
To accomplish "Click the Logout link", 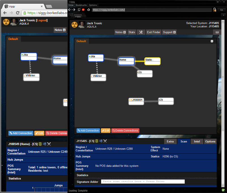I will tap(42, 20).
